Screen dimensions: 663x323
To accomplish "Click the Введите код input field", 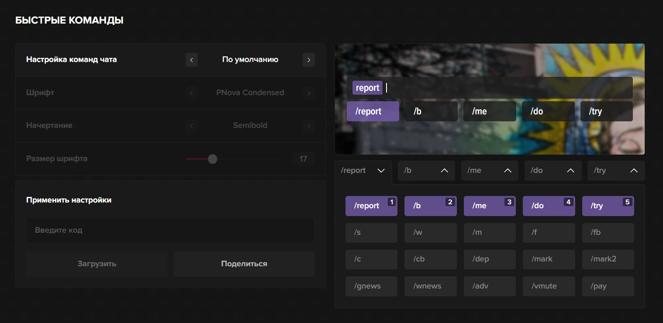I will [170, 230].
